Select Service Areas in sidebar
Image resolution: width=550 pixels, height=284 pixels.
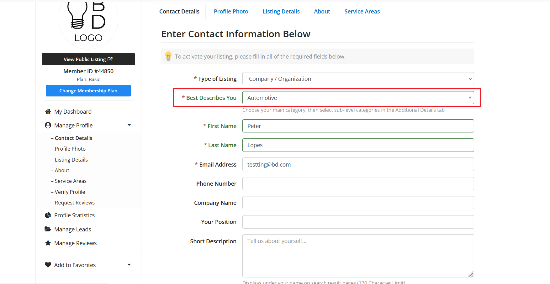pos(71,181)
